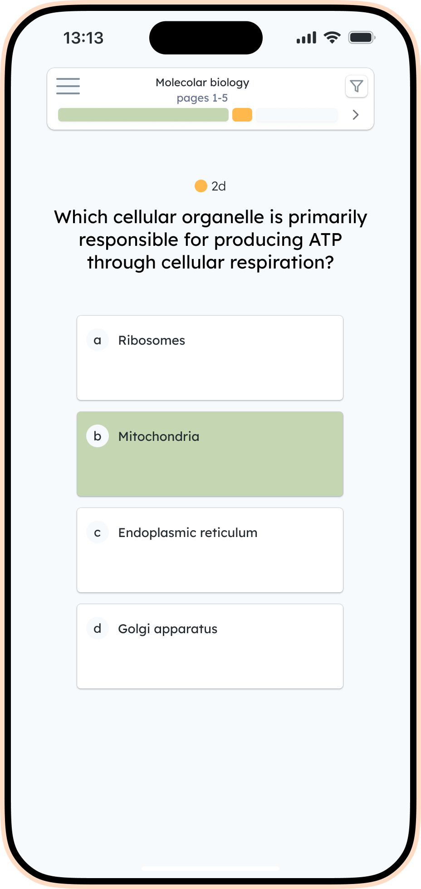Go to next section with chevron arrow
Viewport: 421px width, 889px height.
coord(356,115)
